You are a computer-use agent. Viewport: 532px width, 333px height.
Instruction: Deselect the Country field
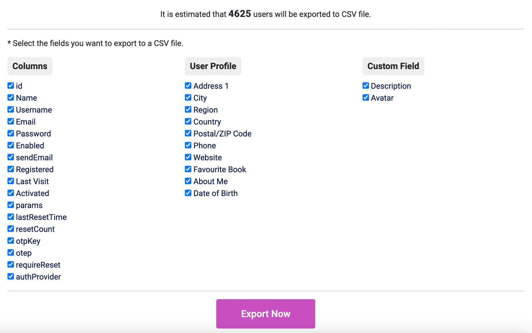188,121
